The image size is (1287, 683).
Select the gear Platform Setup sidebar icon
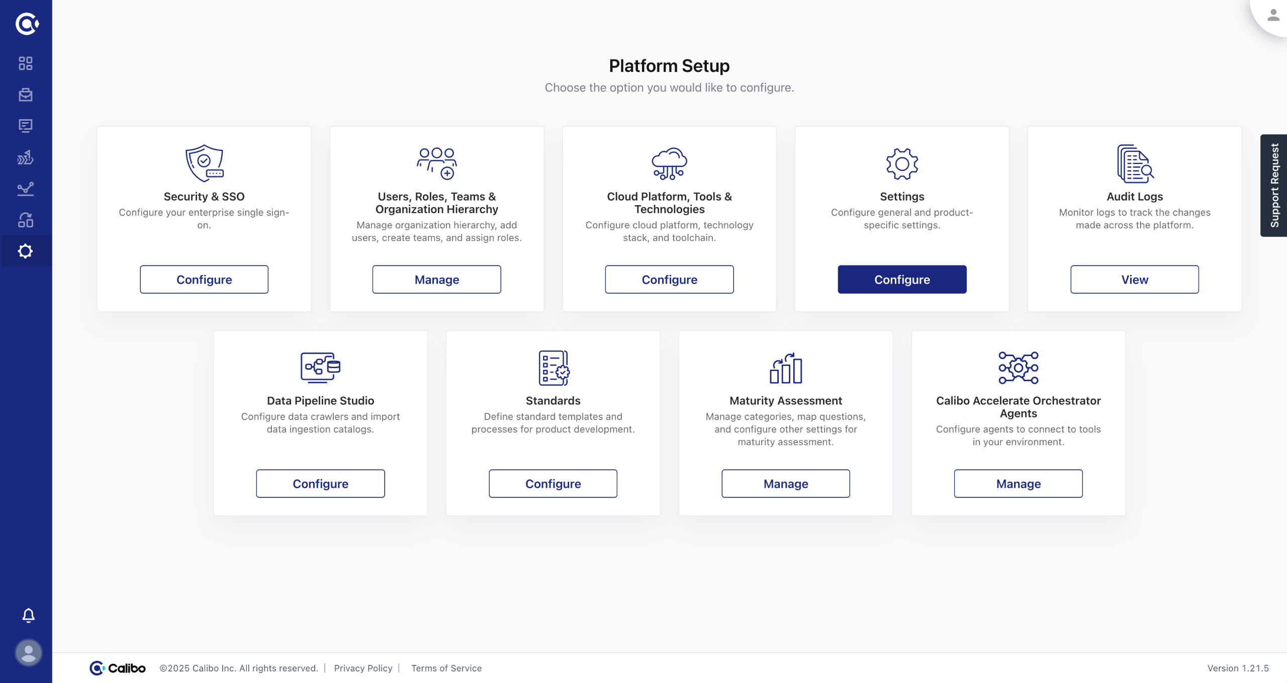(26, 251)
